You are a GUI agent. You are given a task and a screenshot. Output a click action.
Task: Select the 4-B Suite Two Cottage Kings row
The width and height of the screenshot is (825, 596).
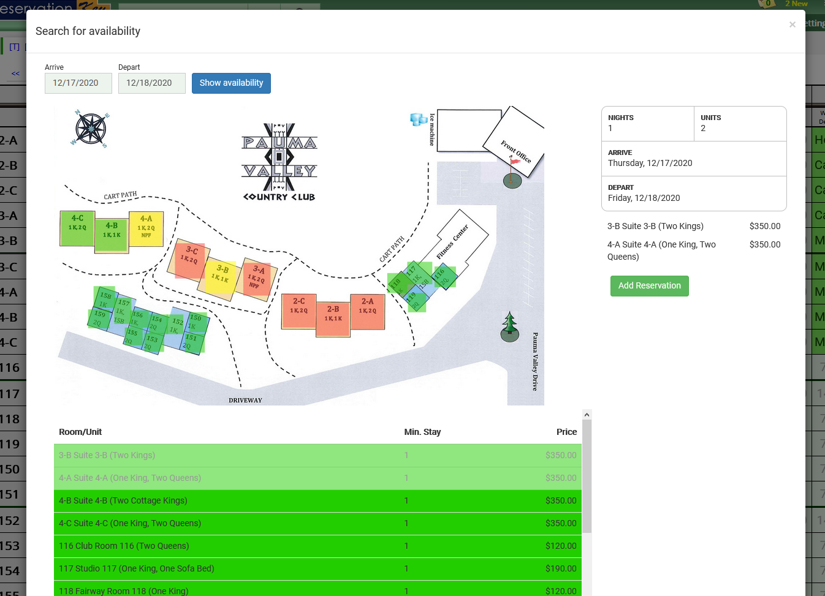click(317, 501)
